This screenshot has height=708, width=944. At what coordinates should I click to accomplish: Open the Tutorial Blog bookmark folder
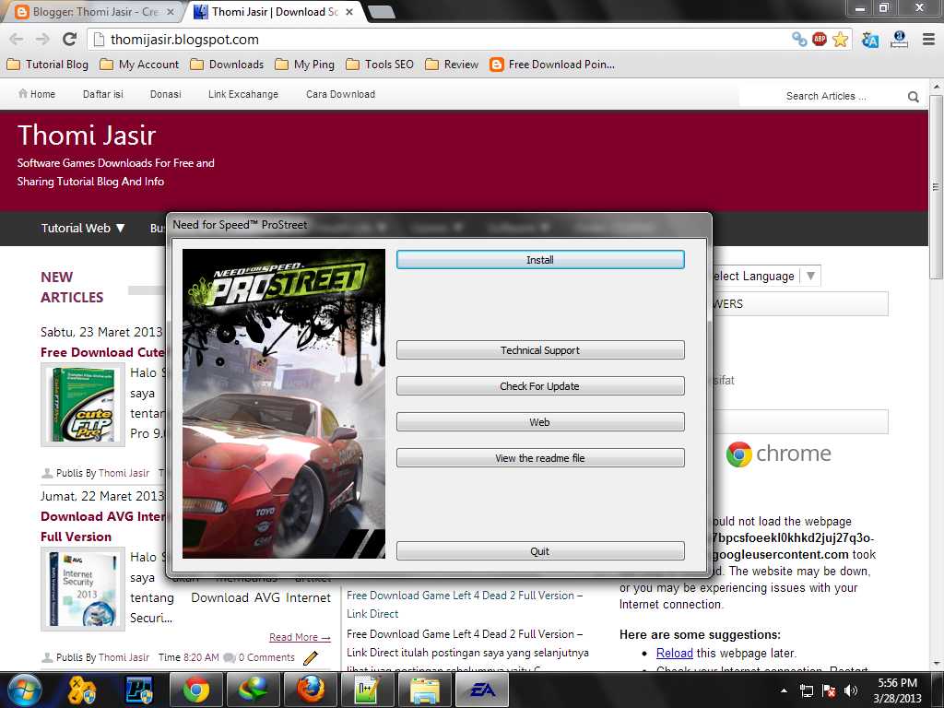click(x=48, y=65)
